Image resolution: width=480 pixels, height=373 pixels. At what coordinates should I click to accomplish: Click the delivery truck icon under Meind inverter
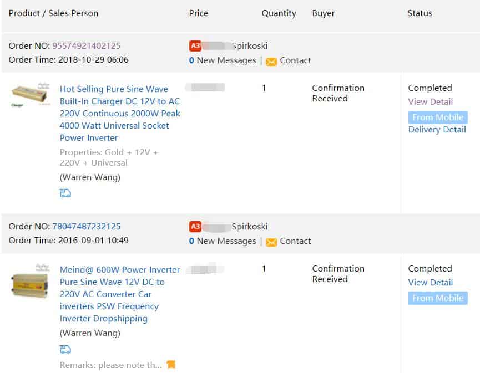[x=65, y=350]
